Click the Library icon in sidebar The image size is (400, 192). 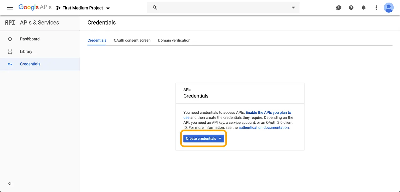tap(10, 52)
